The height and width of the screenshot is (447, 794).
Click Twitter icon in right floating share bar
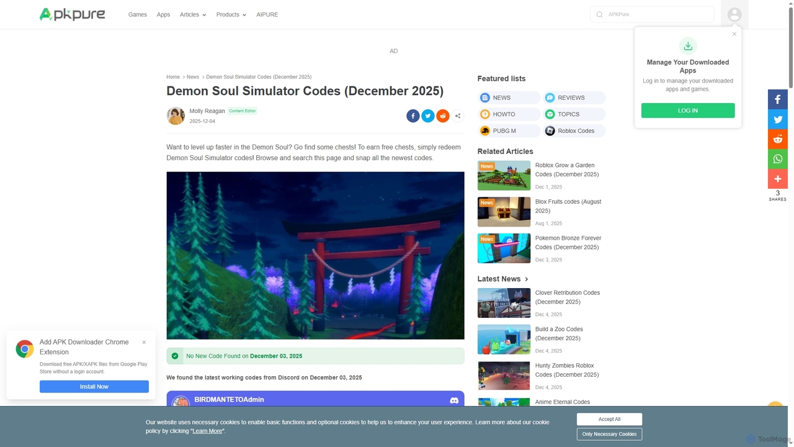[778, 119]
